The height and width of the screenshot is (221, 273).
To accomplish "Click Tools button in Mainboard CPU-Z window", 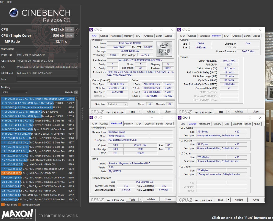I will click(132, 200).
